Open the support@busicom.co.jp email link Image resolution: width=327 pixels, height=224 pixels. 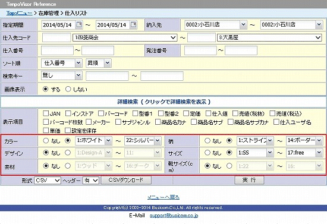coord(174,216)
